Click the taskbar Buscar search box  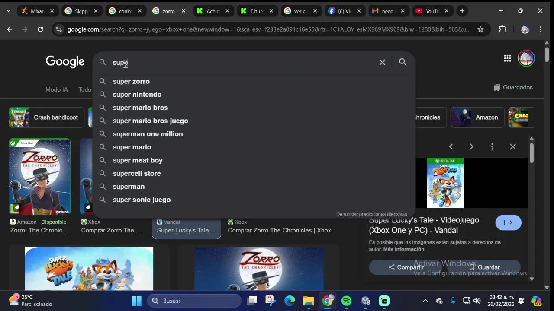pyautogui.click(x=194, y=301)
